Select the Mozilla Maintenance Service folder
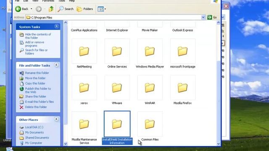Screen dimensions: 269x151 pyautogui.click(x=84, y=128)
